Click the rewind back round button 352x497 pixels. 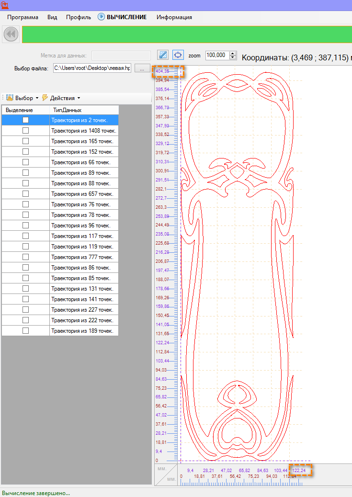point(11,34)
